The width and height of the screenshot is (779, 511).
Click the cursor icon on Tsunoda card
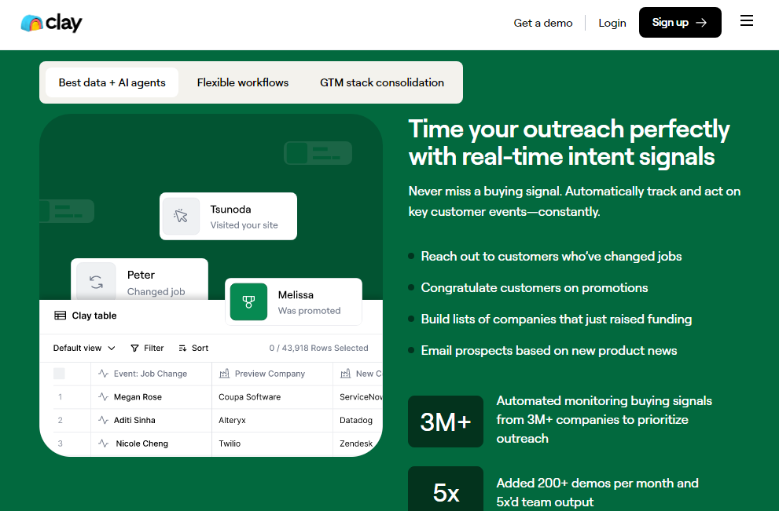point(182,216)
